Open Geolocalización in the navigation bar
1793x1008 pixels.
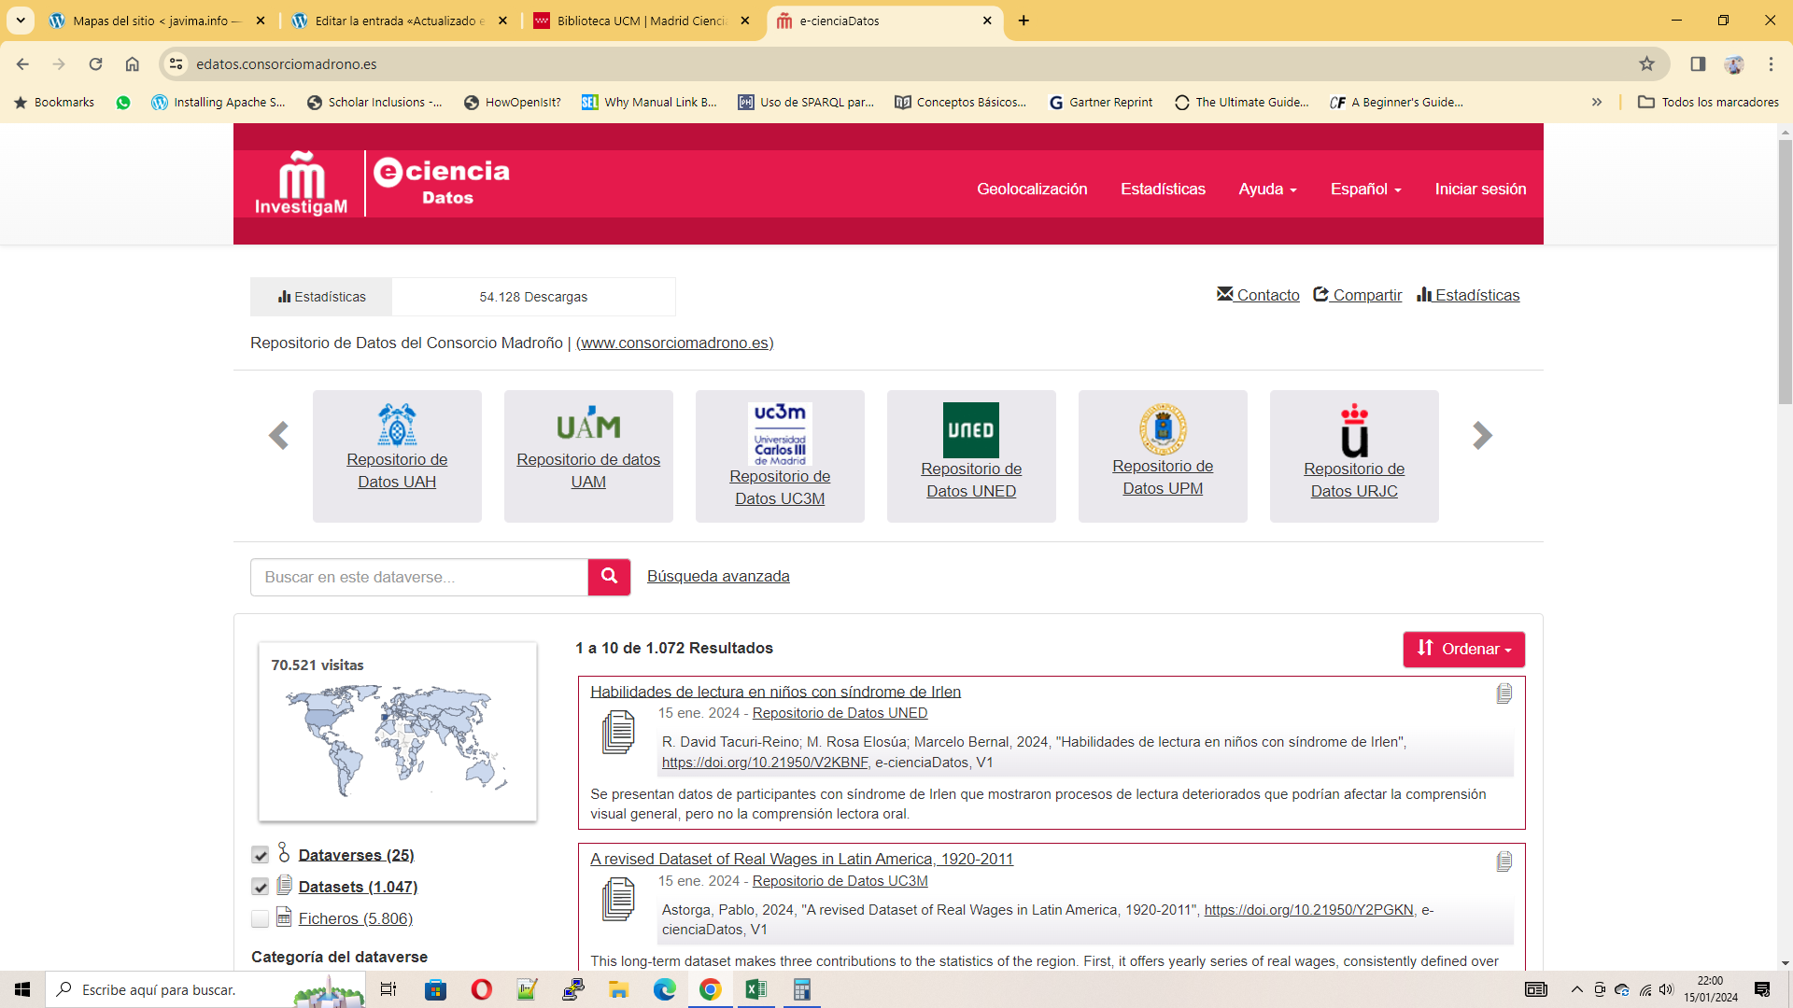[1032, 189]
